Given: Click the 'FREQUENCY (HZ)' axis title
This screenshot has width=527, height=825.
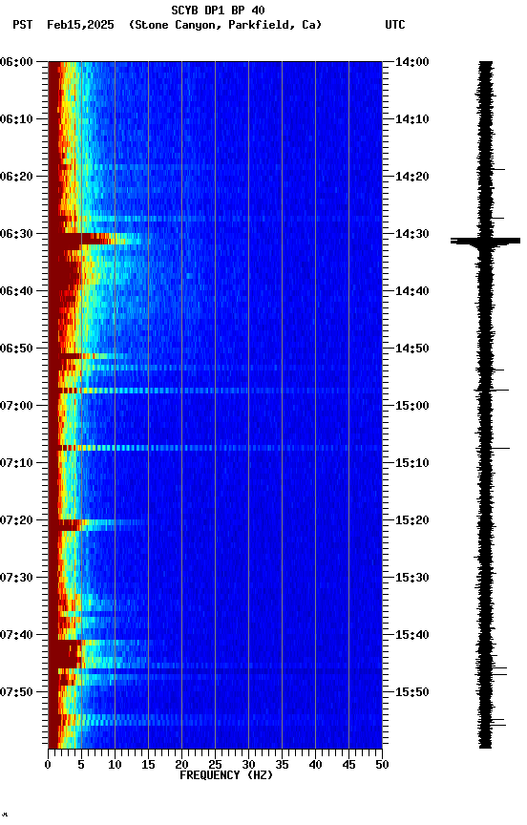Looking at the screenshot, I should pos(226,775).
